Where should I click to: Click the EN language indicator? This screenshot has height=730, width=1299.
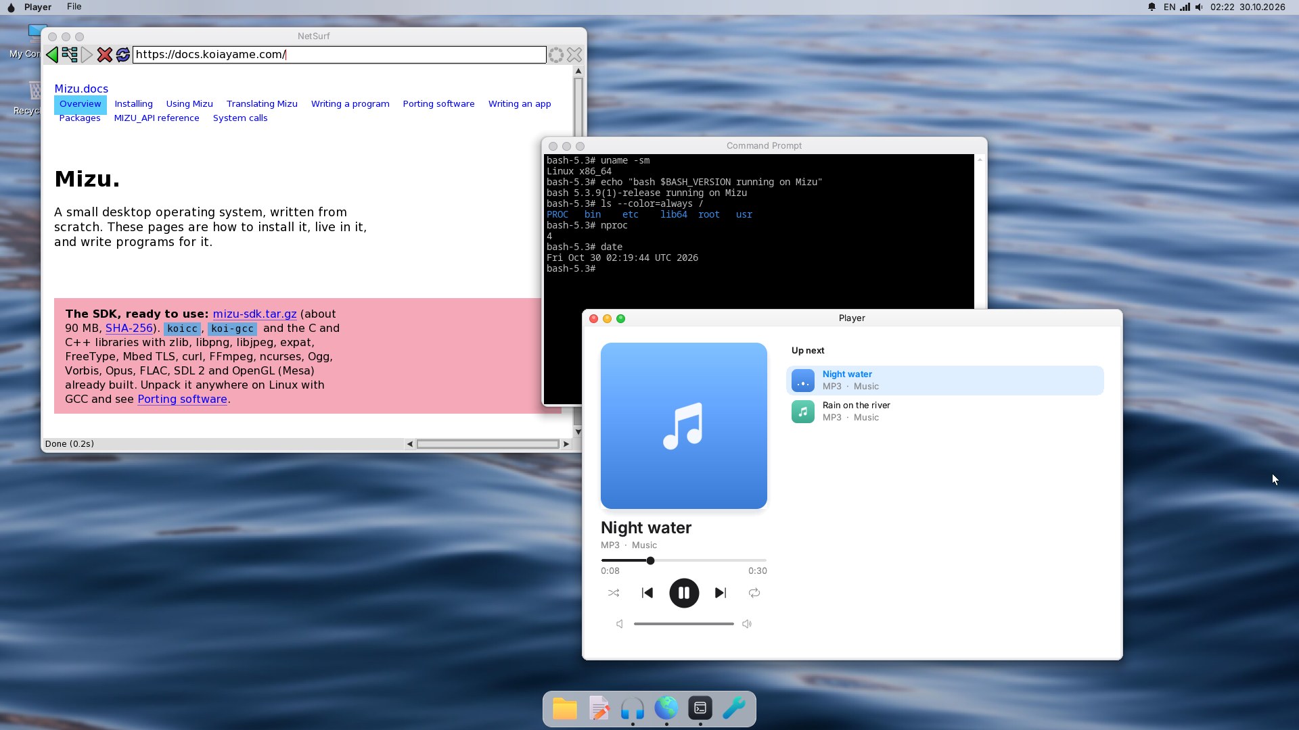point(1169,7)
